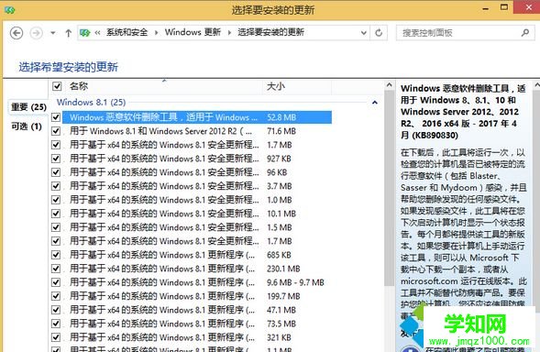This screenshot has height=352, width=540.
Task: Open dropdown arrow after Windows 更新 breadcrumb
Action: [x=229, y=33]
